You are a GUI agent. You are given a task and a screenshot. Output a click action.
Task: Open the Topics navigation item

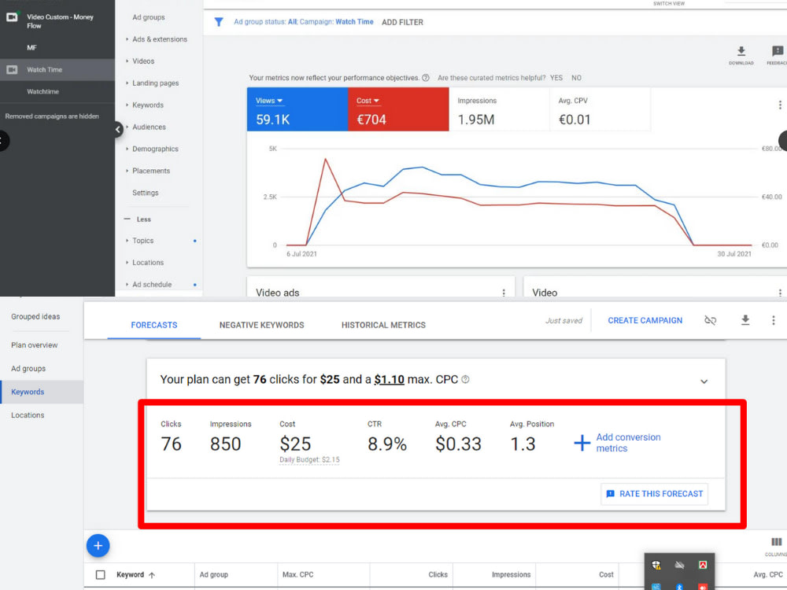pos(142,241)
